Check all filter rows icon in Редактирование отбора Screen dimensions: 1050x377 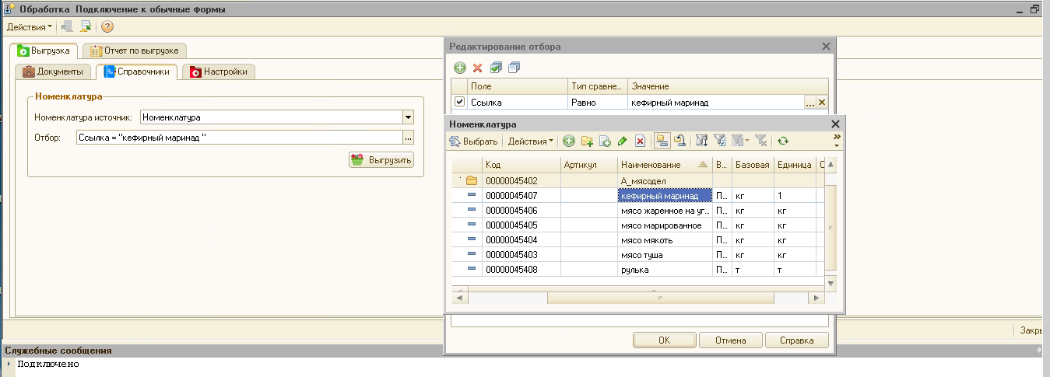pyautogui.click(x=496, y=68)
